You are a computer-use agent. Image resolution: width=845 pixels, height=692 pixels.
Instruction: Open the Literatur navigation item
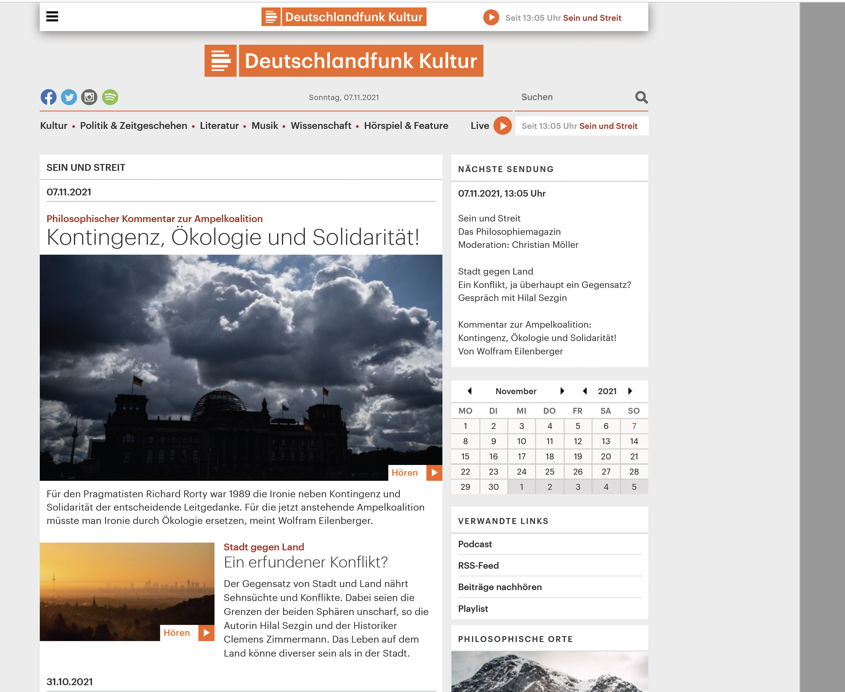point(219,125)
